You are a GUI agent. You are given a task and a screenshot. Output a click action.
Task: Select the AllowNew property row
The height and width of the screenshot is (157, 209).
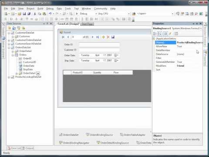coord(179,46)
